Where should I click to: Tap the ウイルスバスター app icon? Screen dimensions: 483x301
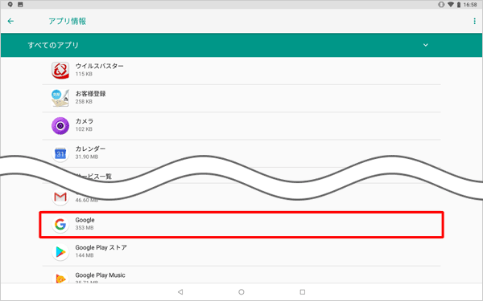[x=60, y=71]
